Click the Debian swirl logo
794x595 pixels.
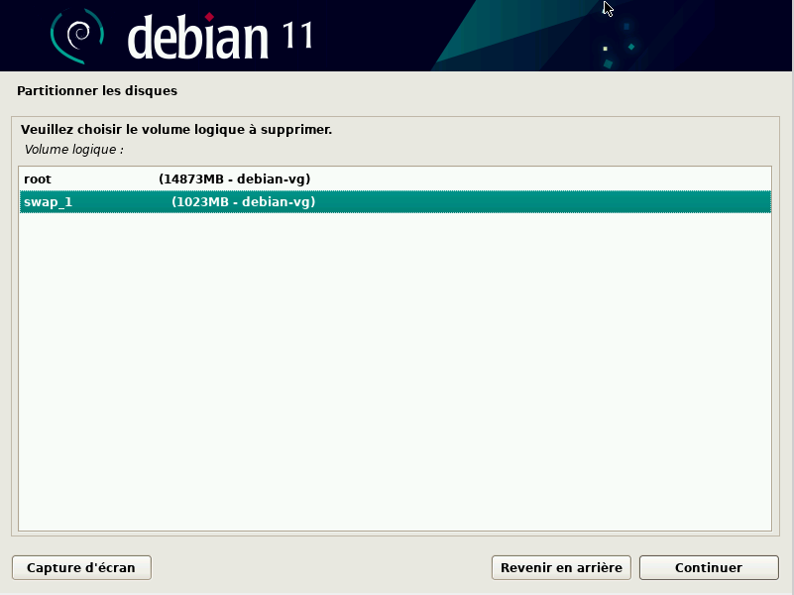77,36
